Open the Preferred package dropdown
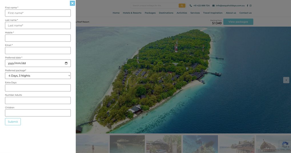 (38, 76)
